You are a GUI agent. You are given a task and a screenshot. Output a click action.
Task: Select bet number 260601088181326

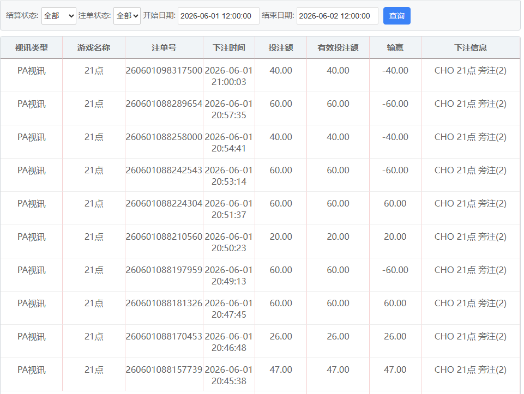tap(164, 303)
